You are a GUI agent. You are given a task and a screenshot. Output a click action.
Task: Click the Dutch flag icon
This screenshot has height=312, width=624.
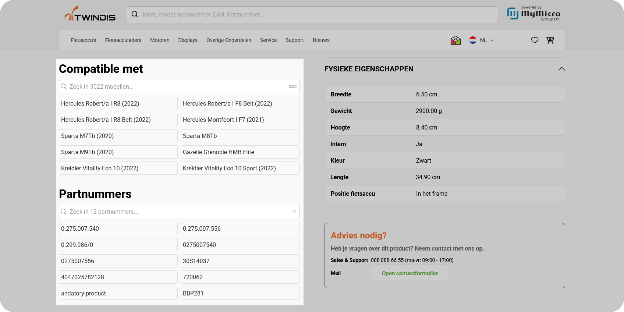point(473,40)
